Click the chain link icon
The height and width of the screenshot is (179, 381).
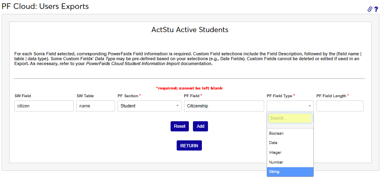(370, 9)
